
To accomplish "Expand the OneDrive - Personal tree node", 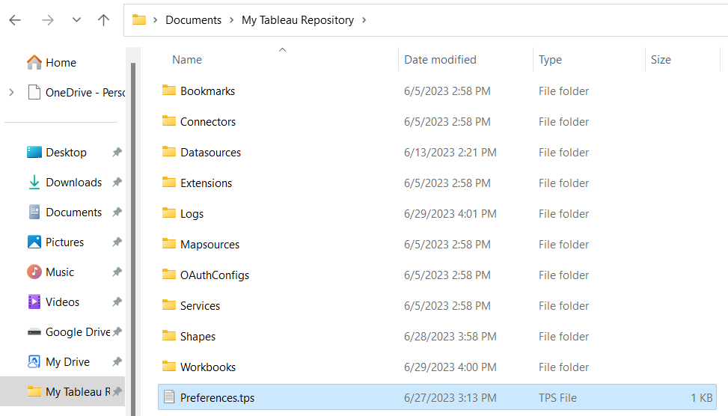I will point(12,92).
